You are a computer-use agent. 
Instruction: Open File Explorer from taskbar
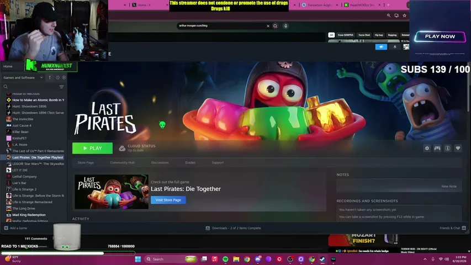236,259
